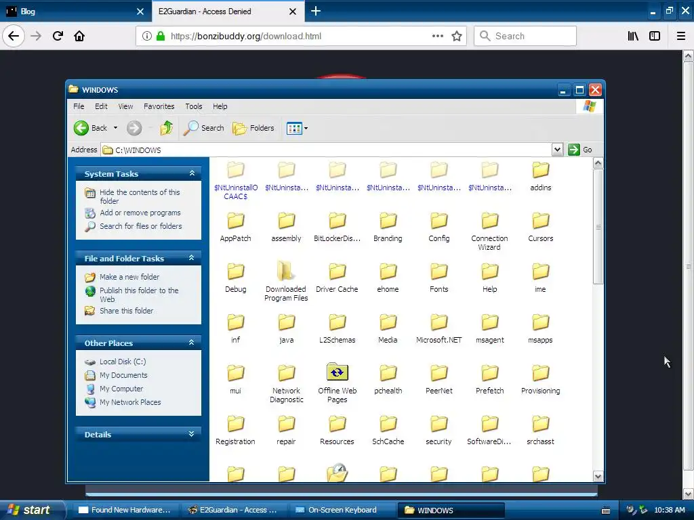Select the Help folder icon

(x=489, y=272)
